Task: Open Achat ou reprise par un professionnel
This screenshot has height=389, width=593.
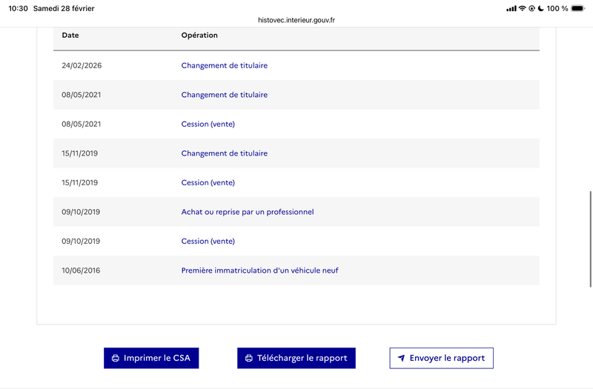Action: click(248, 212)
